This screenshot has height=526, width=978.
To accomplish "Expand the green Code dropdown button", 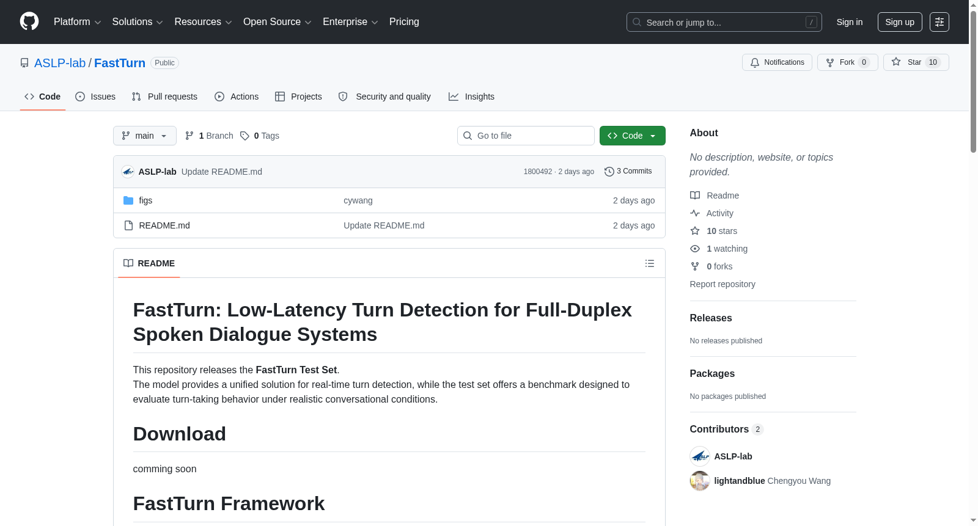I will click(x=632, y=136).
